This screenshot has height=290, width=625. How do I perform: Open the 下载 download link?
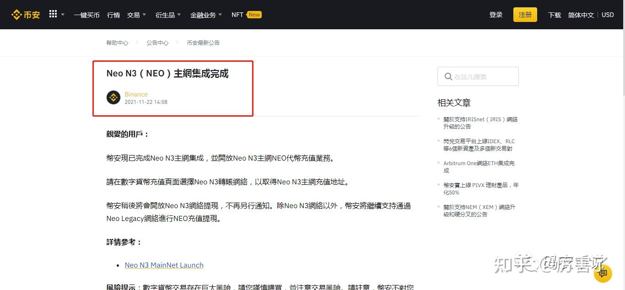555,15
